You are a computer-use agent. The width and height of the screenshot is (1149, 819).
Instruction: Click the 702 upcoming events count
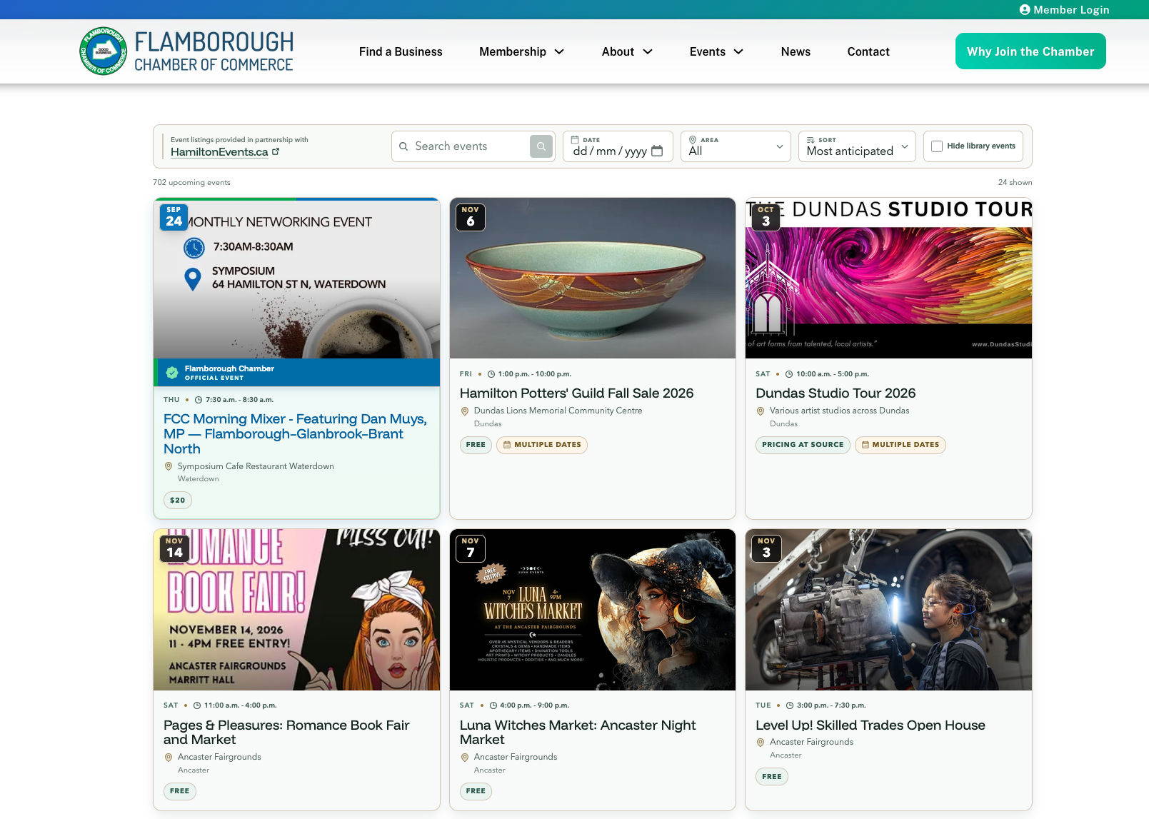tap(191, 182)
